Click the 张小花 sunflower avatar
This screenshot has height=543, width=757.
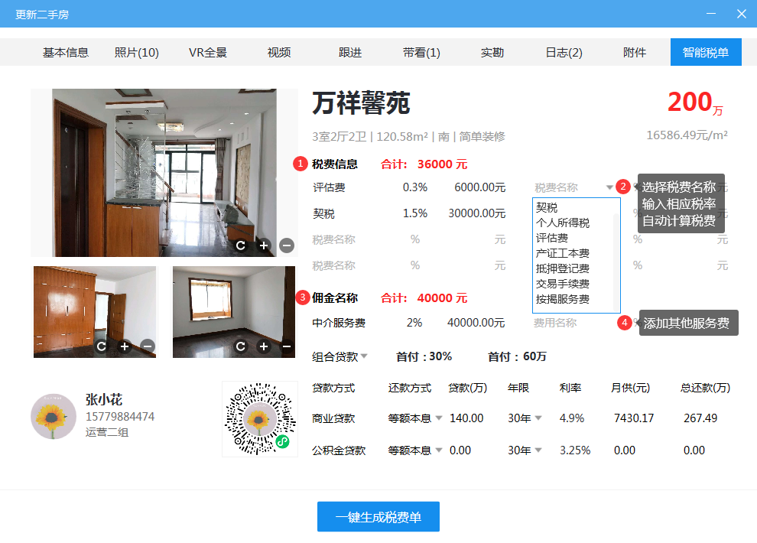(54, 418)
